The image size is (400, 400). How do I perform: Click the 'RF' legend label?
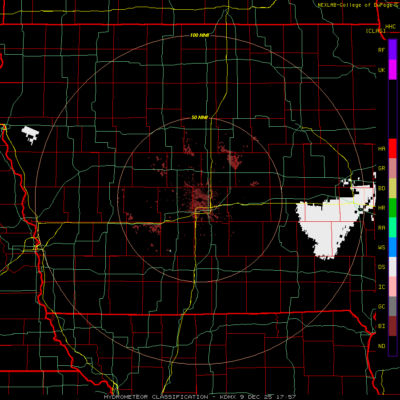pyautogui.click(x=381, y=50)
